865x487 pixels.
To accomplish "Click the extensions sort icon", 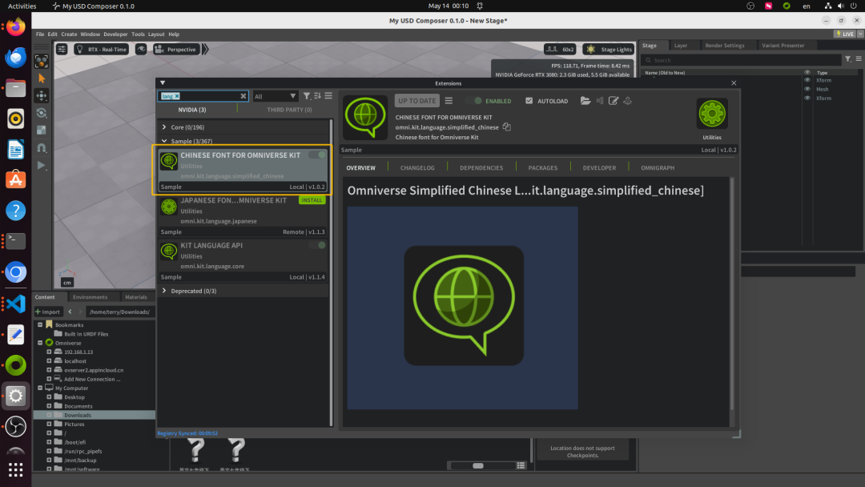I will click(317, 96).
